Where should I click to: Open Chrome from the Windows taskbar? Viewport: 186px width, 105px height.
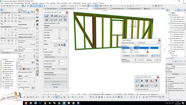click(x=45, y=103)
